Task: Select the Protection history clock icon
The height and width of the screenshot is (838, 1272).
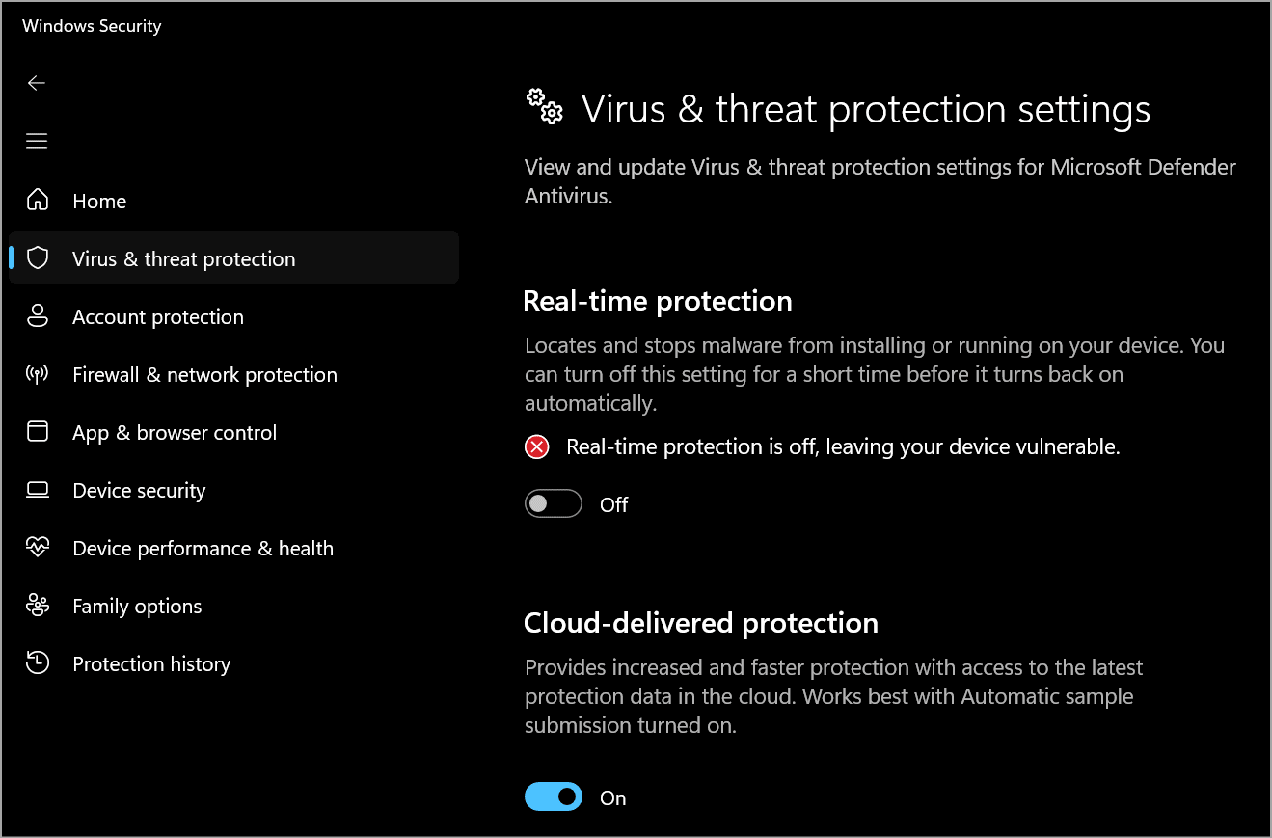Action: [x=37, y=663]
